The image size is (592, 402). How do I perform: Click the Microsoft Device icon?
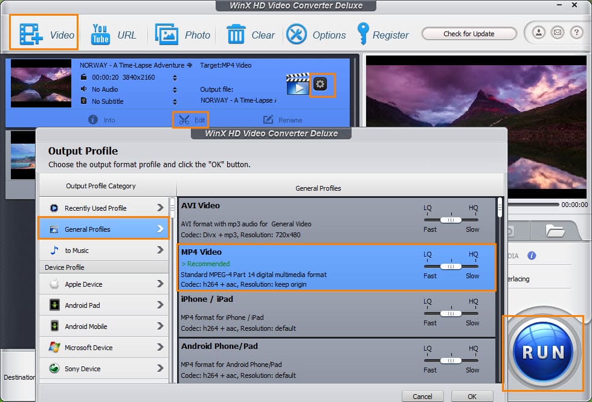[54, 347]
